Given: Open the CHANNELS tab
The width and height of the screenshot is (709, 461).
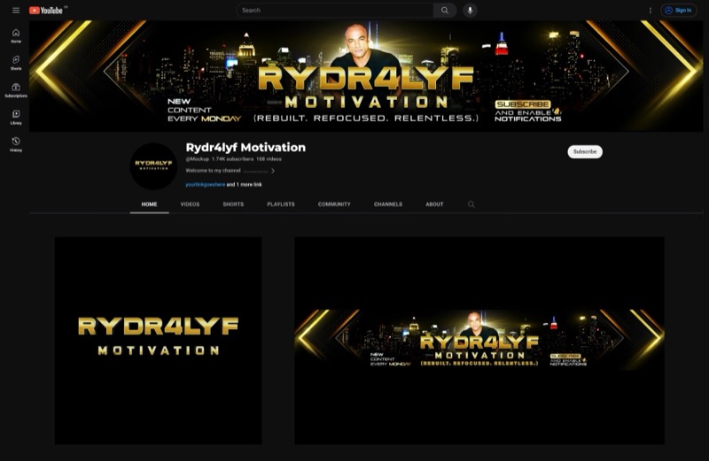Looking at the screenshot, I should pos(388,204).
